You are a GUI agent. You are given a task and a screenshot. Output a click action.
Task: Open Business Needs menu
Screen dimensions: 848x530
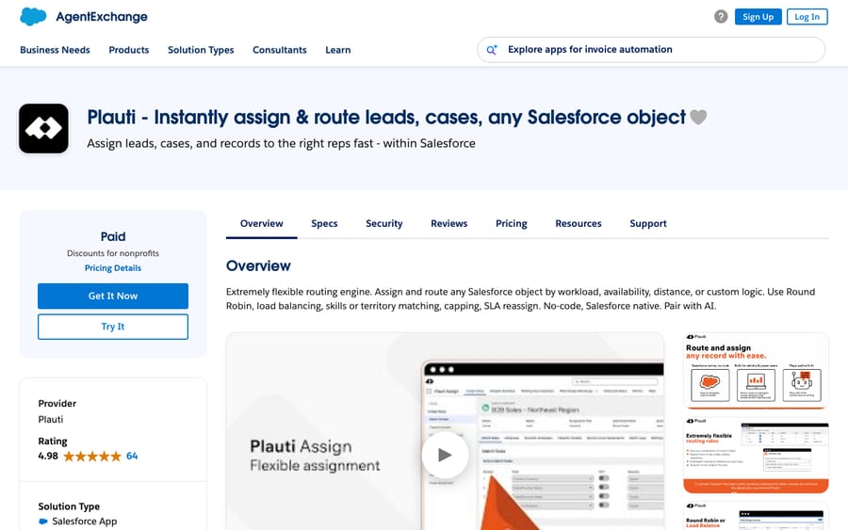[56, 50]
